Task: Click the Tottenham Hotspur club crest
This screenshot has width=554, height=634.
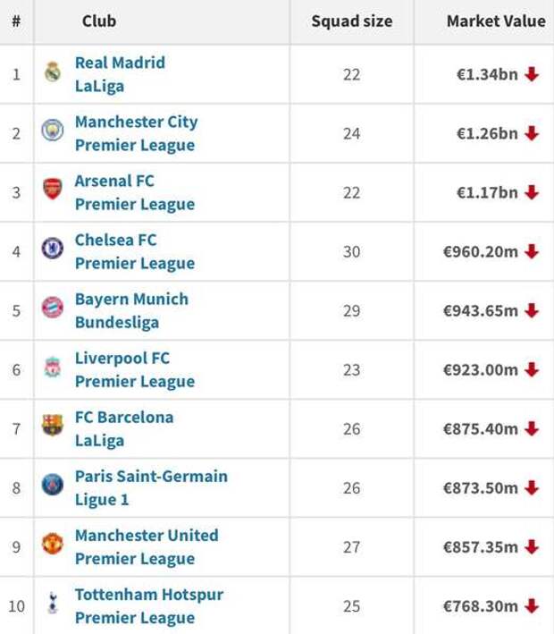Action: (53, 603)
